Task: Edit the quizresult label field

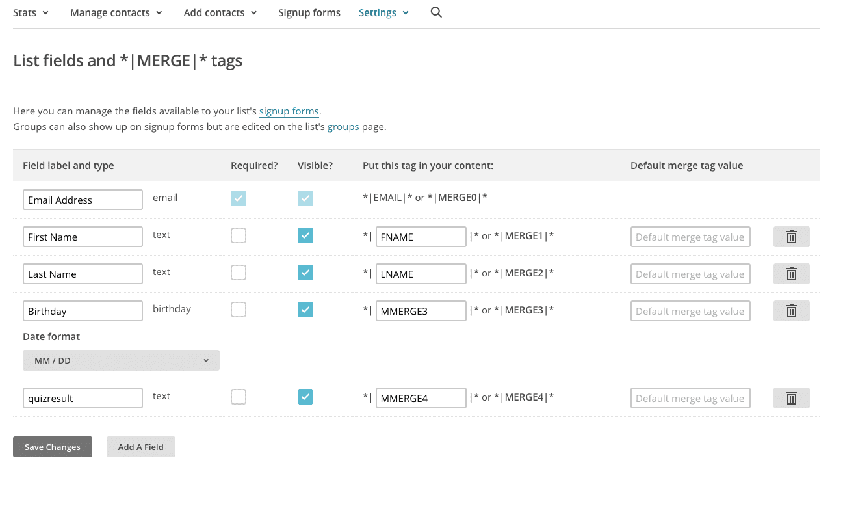Action: tap(83, 398)
